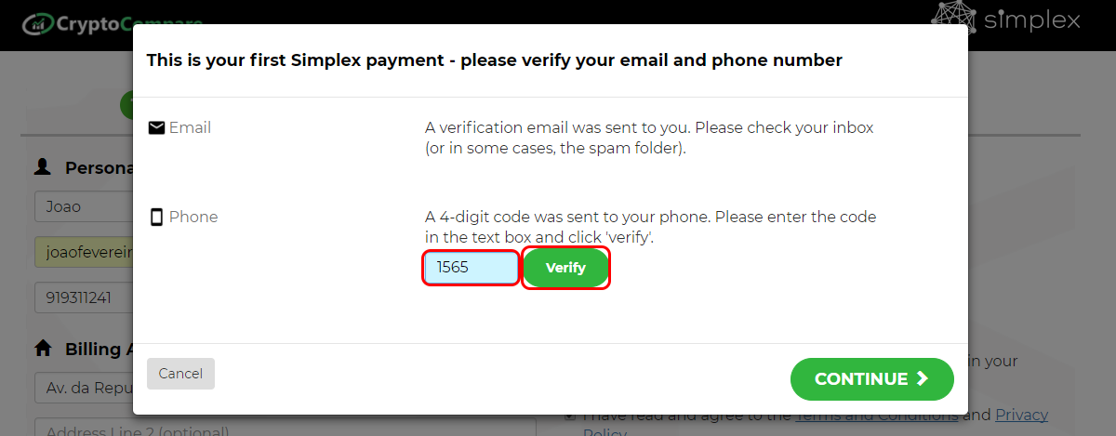Select the first name field 'Joao'
The width and height of the screenshot is (1116, 436).
[x=84, y=207]
